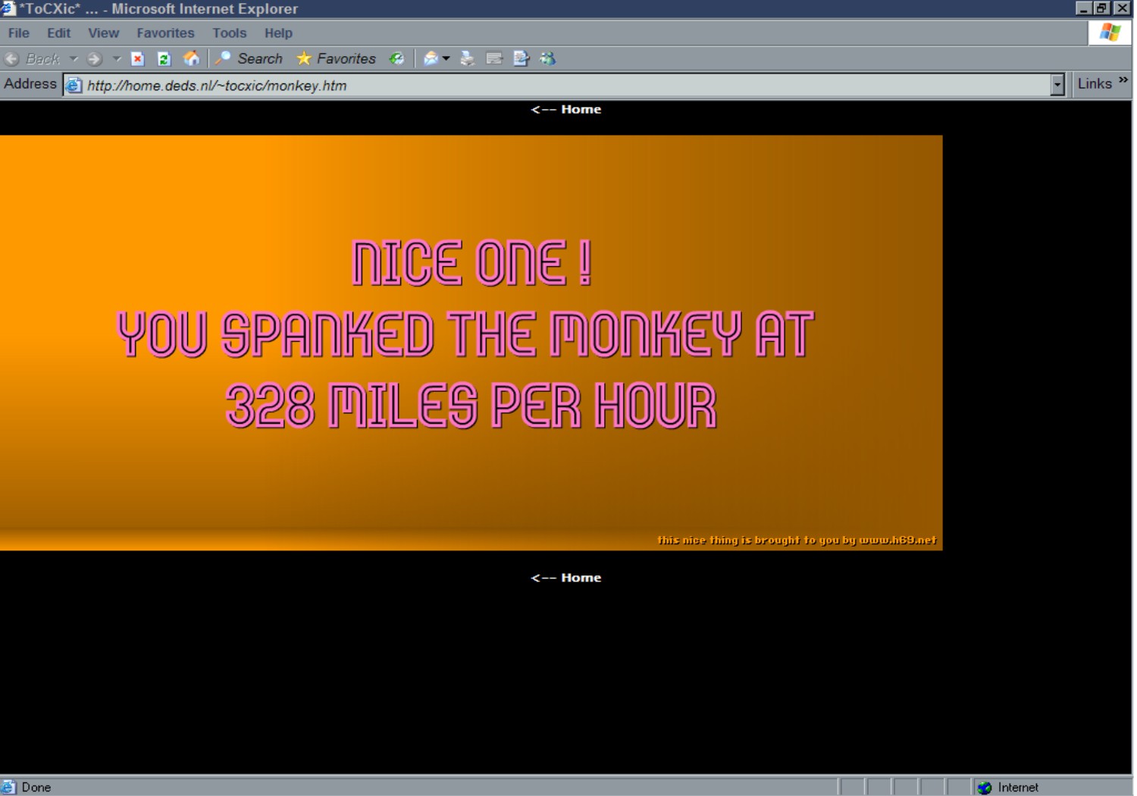Open the Messenger toolbar icon
The width and height of the screenshot is (1137, 796).
(547, 59)
